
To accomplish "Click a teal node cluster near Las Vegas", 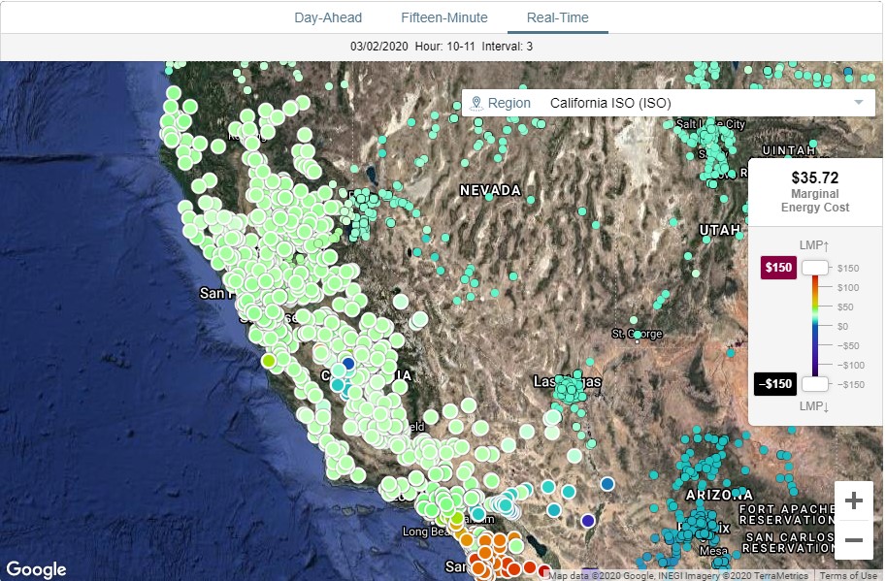I will tap(568, 387).
